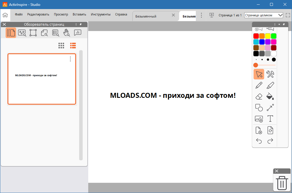Viewport: 292px width, 193px height.
Task: Pick the black color swatch
Action: pyautogui.click(x=256, y=54)
